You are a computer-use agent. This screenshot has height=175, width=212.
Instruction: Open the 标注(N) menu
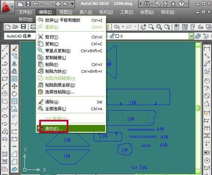tap(167, 12)
